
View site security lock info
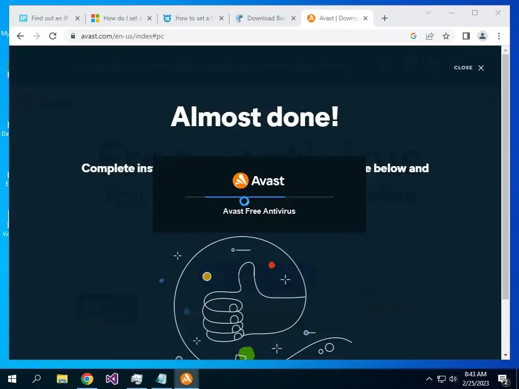coord(73,36)
